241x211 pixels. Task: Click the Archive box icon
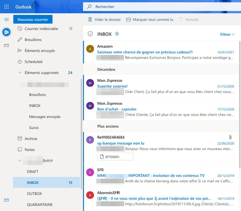point(20,138)
